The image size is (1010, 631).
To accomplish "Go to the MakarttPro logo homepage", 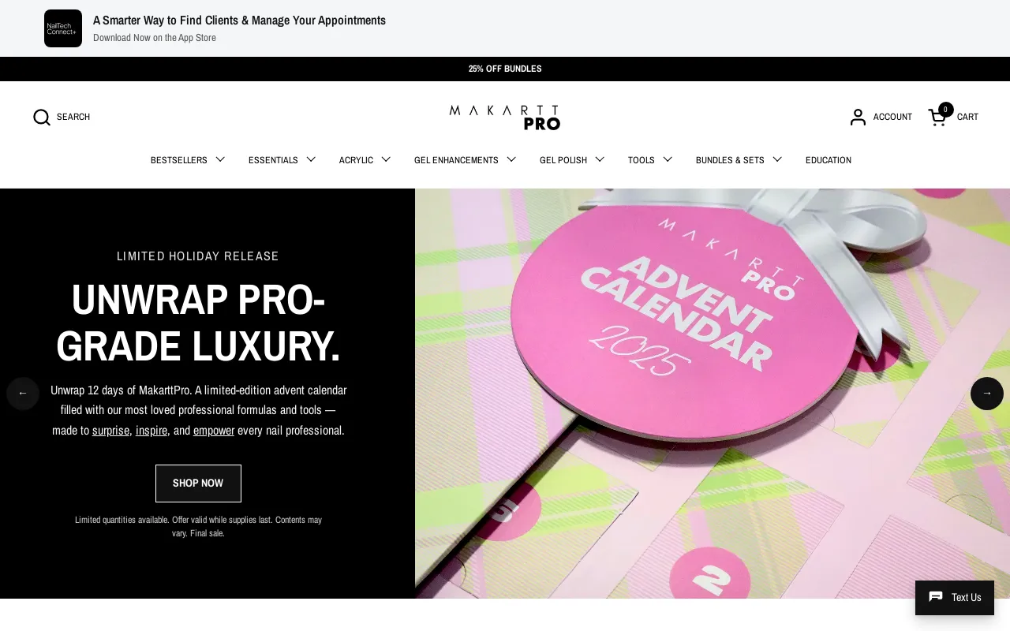I will [x=505, y=118].
